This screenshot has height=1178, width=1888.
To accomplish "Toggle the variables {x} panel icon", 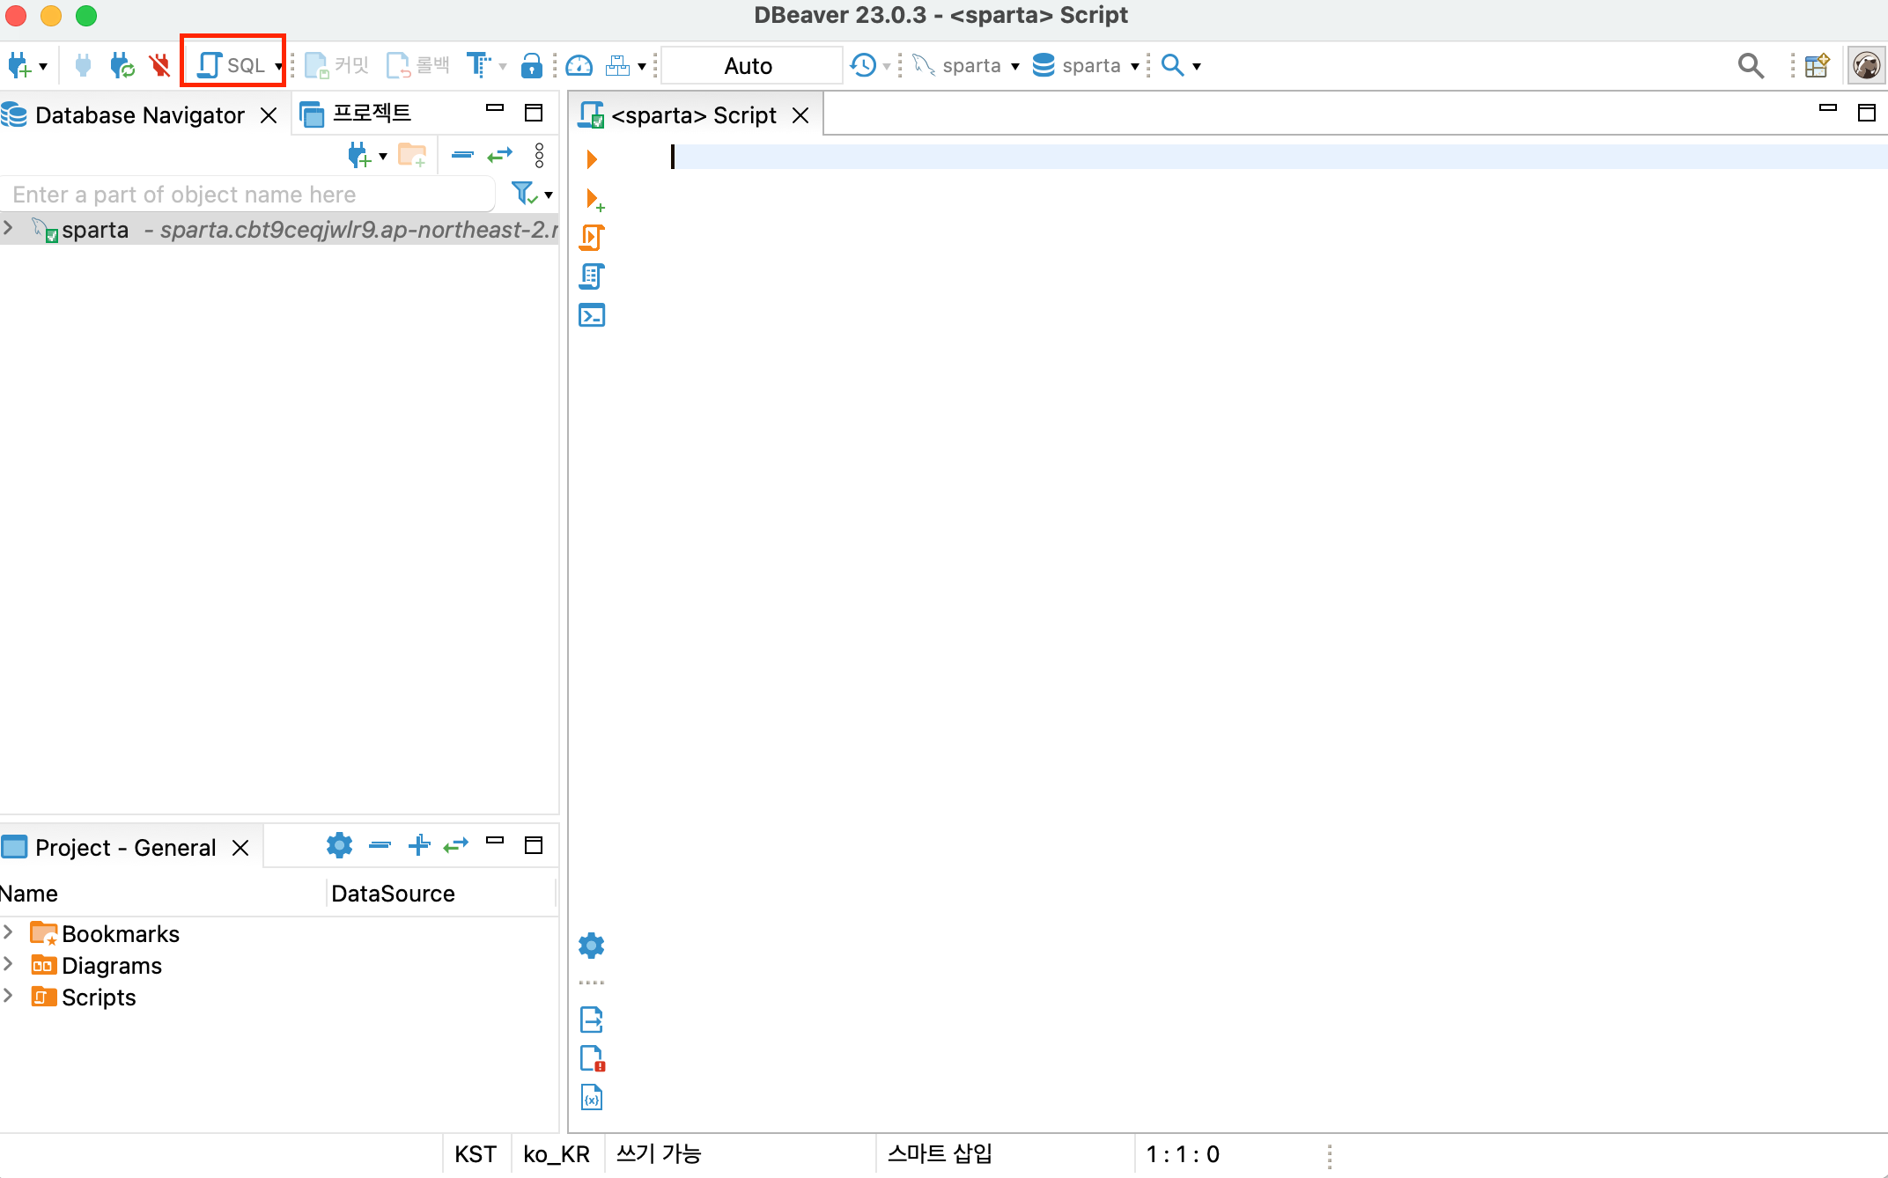I will coord(592,1097).
